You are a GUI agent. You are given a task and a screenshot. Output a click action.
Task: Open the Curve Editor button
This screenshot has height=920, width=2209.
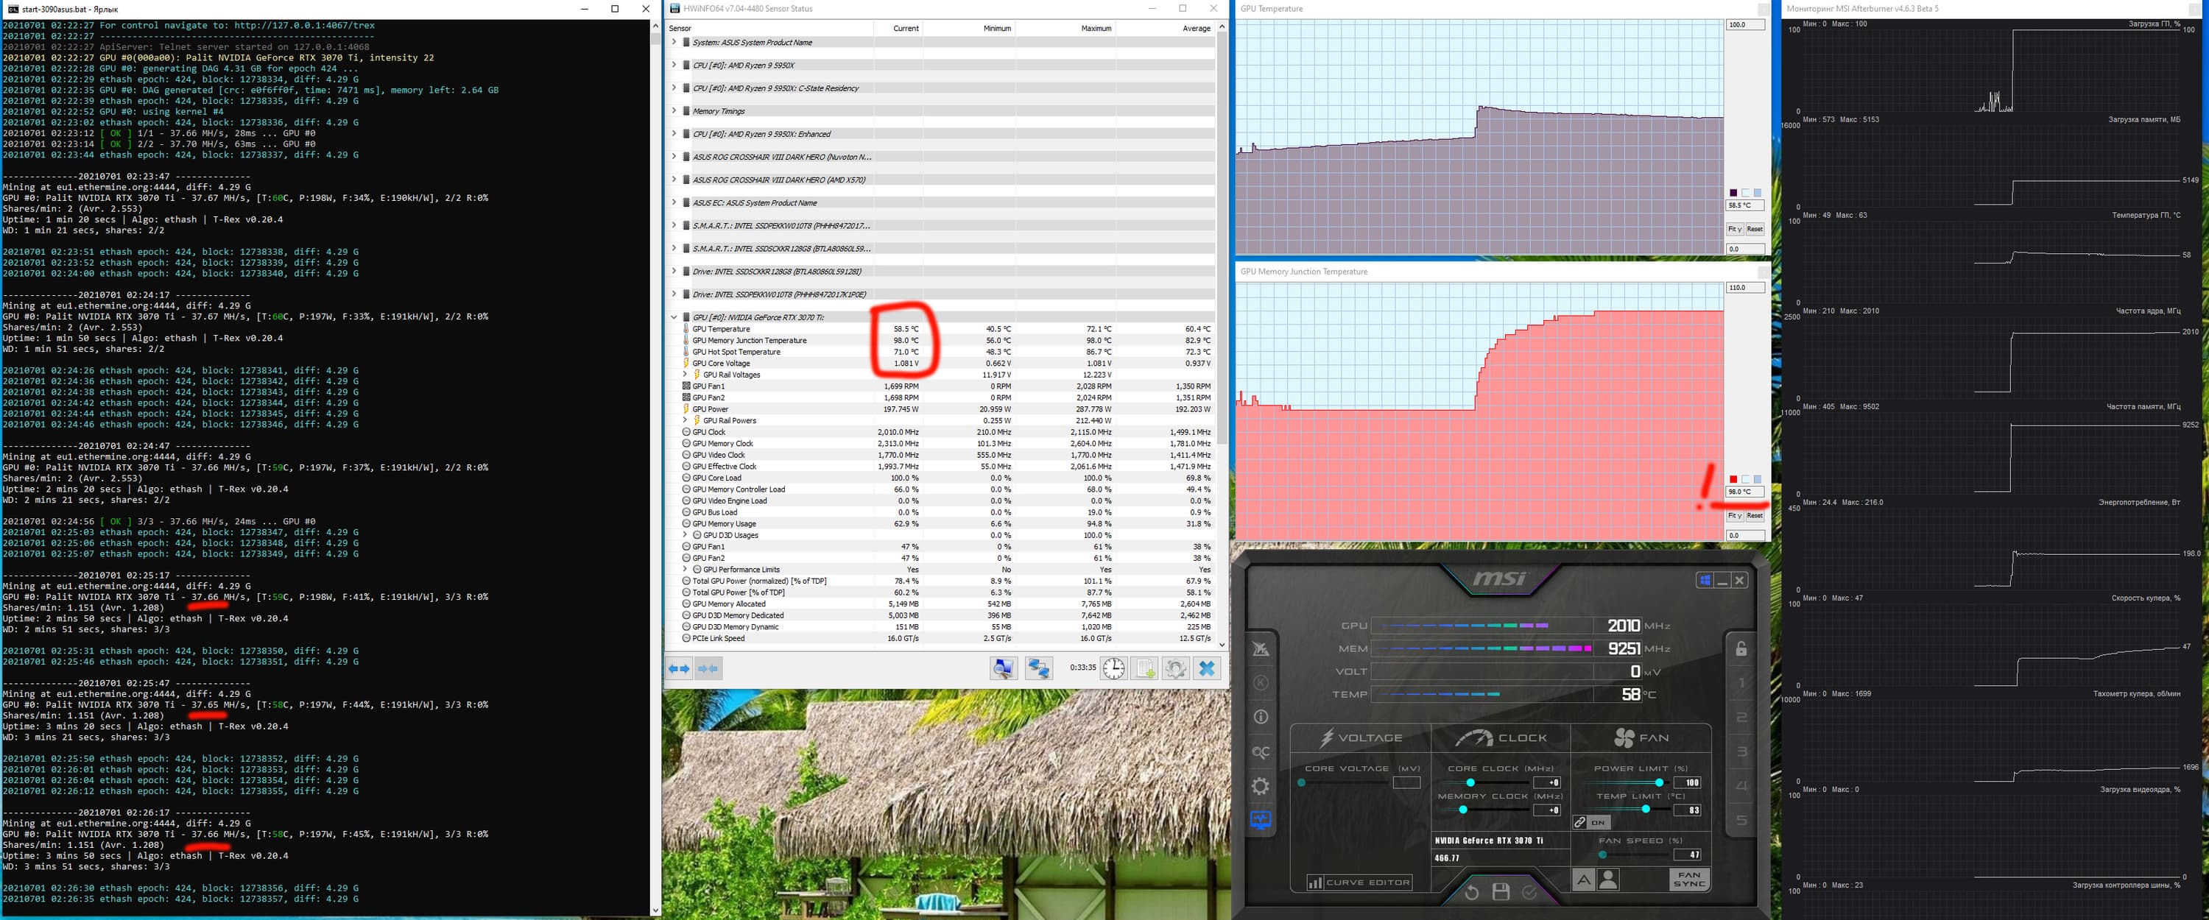click(1360, 882)
